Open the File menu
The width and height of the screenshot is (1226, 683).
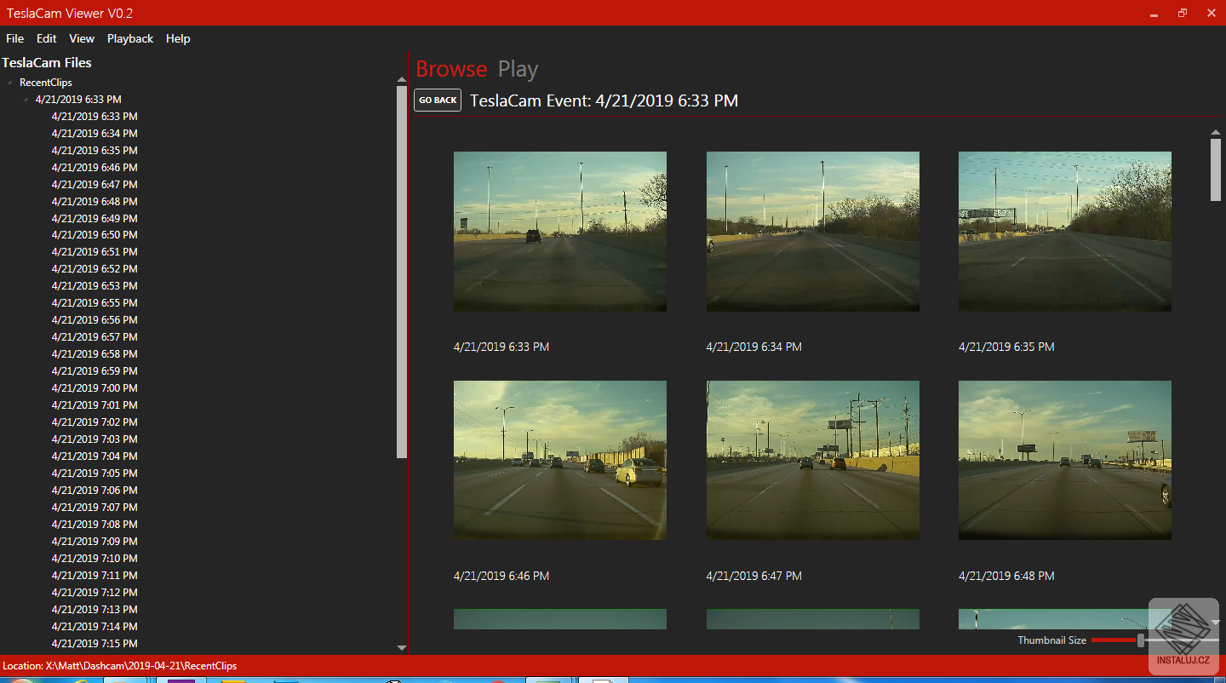coord(14,38)
